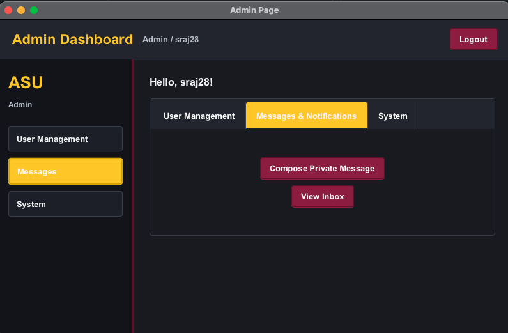The width and height of the screenshot is (508, 333).
Task: Click the ASU logo text in the sidebar
Action: (26, 82)
